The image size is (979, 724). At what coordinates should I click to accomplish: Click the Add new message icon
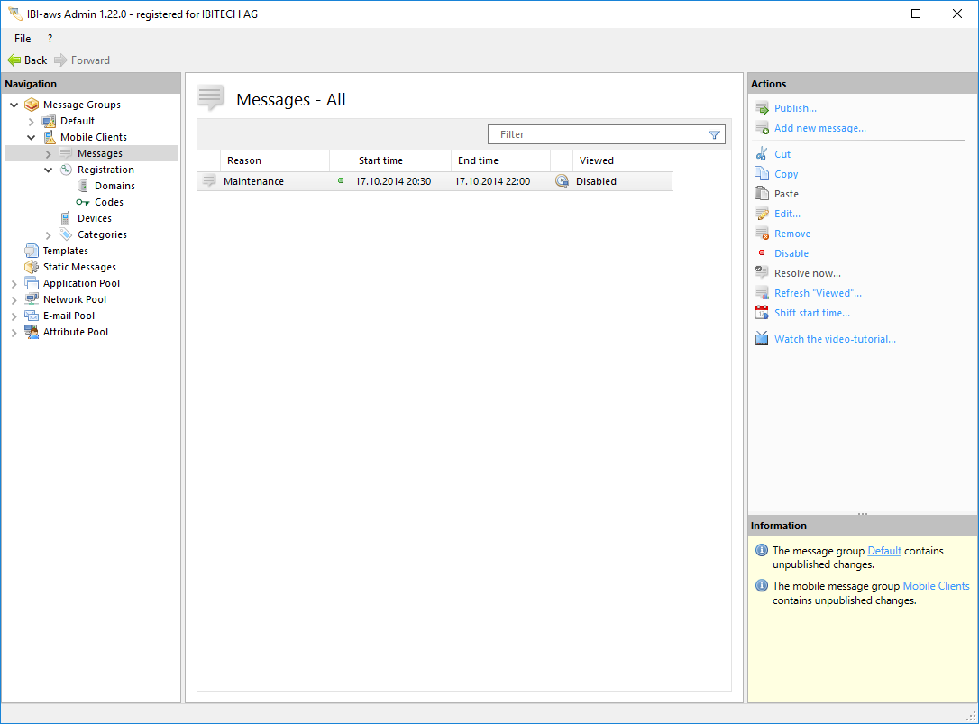(762, 128)
